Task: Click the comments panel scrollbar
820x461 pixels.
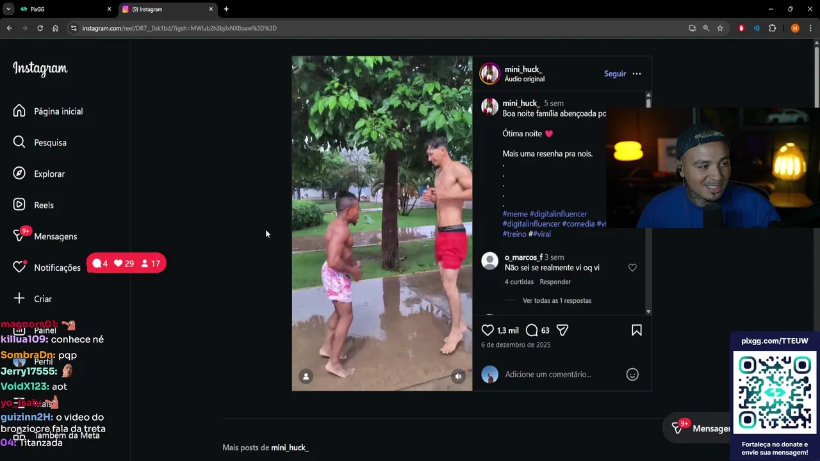Action: tap(648, 205)
